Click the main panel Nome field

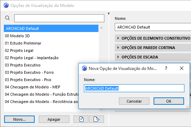tap(153, 27)
